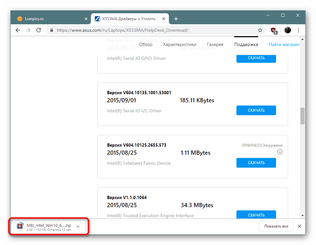
Task: Select the text Версия V604.10135.1001.53001
Action: (139, 93)
